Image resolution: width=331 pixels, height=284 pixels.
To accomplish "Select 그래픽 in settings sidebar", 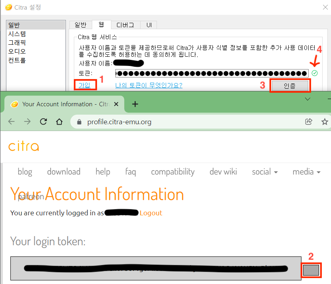I will click(17, 42).
